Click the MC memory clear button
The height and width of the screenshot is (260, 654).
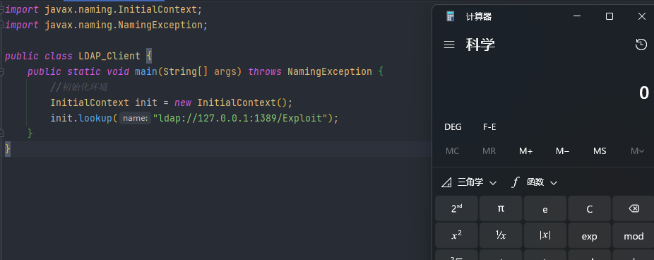pos(453,151)
